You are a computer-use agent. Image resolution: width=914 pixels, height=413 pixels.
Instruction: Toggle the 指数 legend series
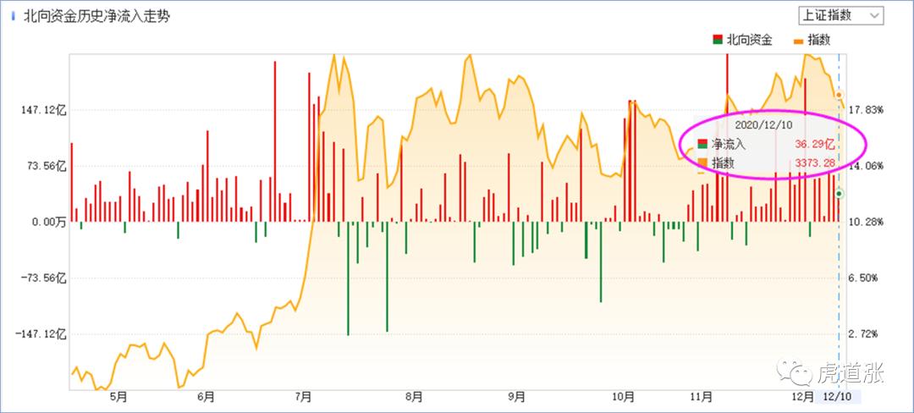tap(812, 40)
